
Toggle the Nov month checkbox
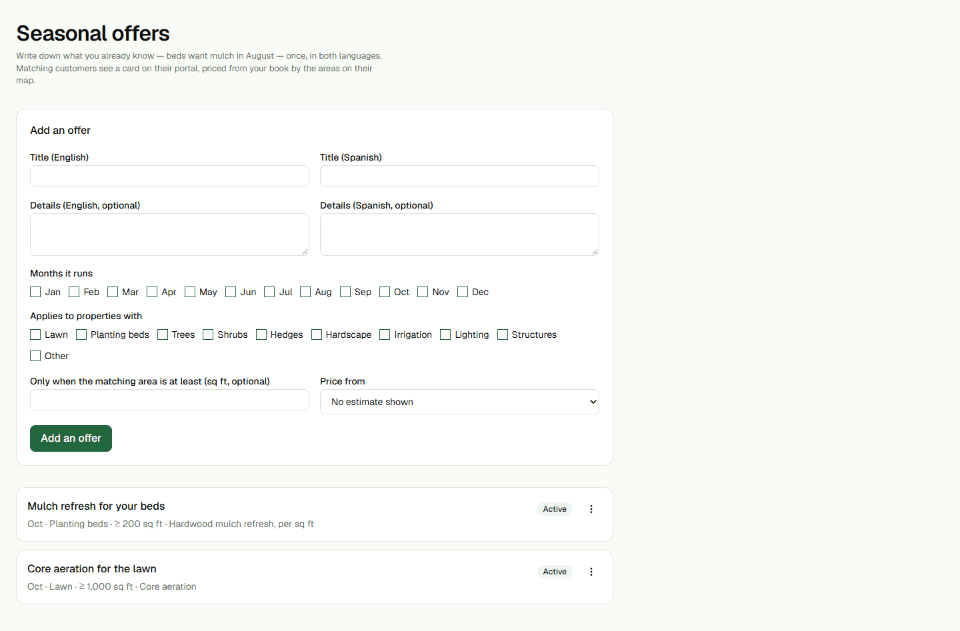(423, 292)
